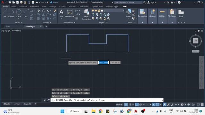Image resolution: width=205 pixels, height=115 pixels.
Task: Toggle the layer on/off lightbulb icon
Action: coord(93,11)
